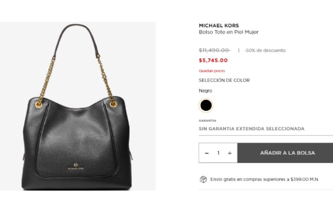
Task: Click the Negro color name label
Action: pyautogui.click(x=206, y=91)
